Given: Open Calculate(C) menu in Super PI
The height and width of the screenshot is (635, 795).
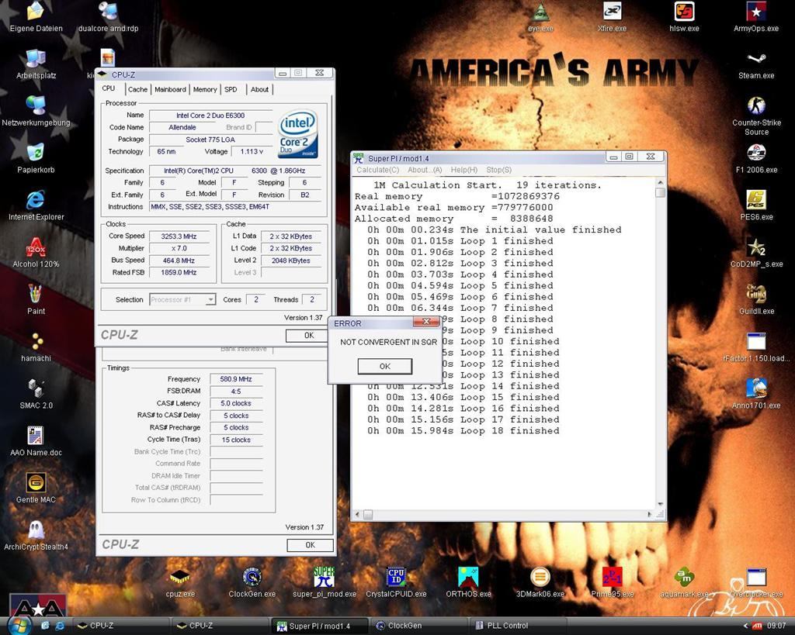Looking at the screenshot, I should (378, 170).
